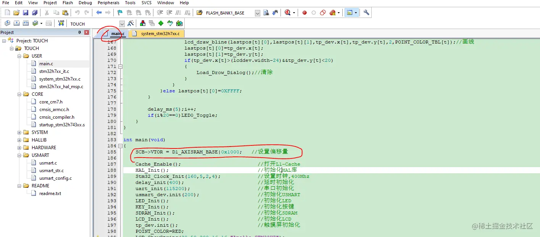540x237 pixels.
Task: Toggle a bookmark with the flag icon
Action: (120, 13)
